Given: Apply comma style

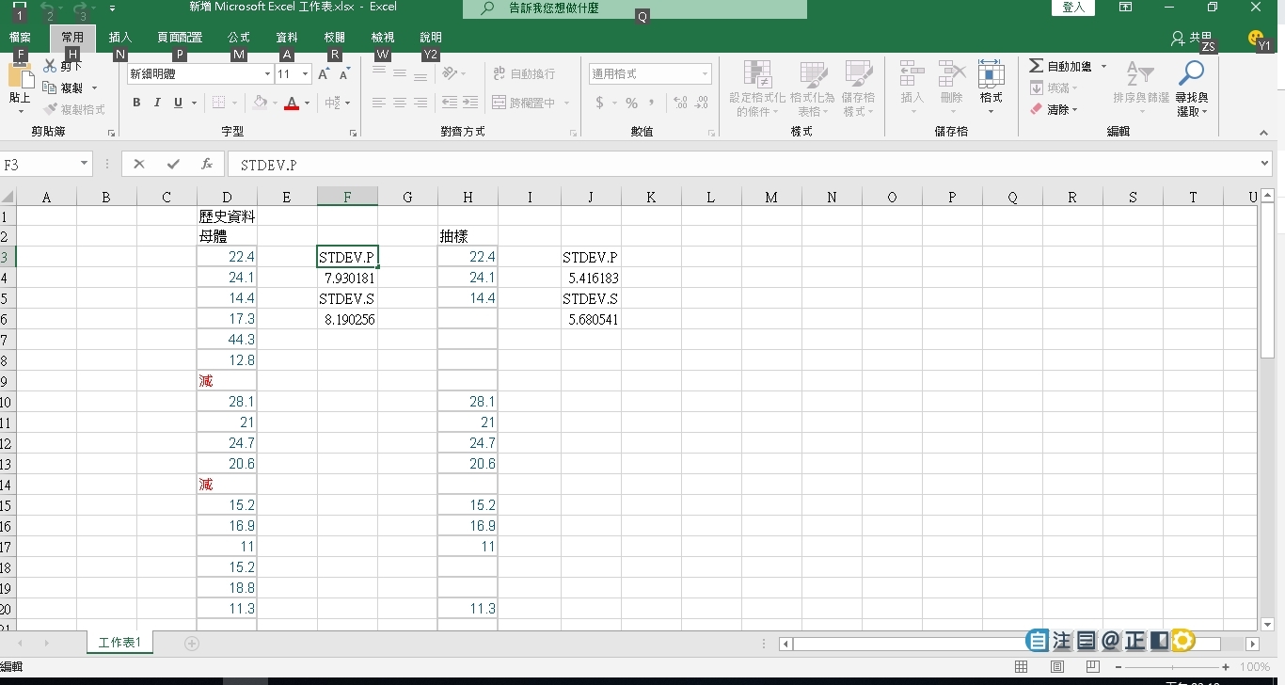Looking at the screenshot, I should point(652,103).
